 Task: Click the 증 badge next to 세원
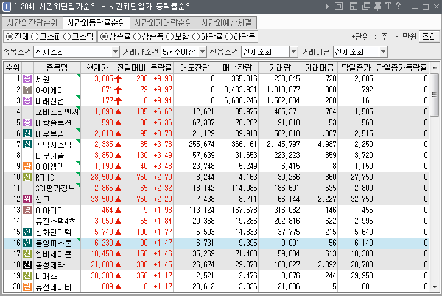click(x=27, y=78)
